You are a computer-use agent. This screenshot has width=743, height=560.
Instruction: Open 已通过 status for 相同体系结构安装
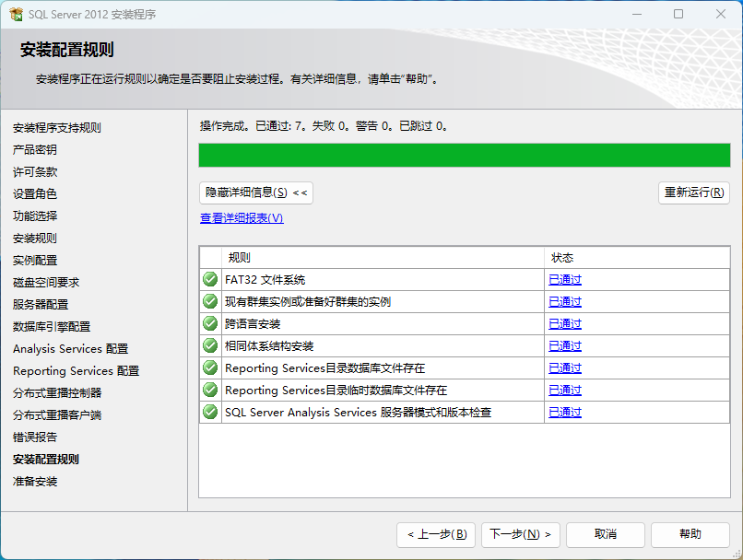point(565,346)
